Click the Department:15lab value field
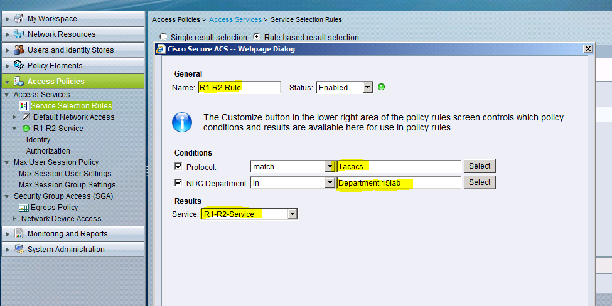Screen dimensions: 612x306 pos(399,183)
